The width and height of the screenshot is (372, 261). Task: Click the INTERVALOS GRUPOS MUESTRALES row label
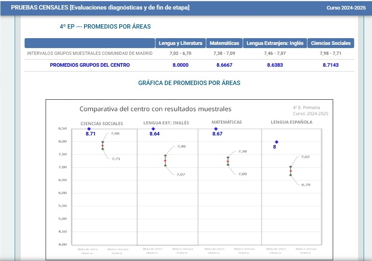point(90,53)
